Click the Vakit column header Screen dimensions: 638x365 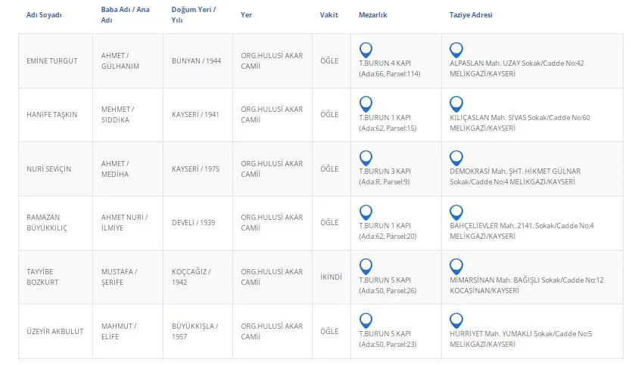coord(330,15)
